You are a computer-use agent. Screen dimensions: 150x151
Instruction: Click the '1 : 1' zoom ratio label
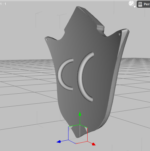pyautogui.click(x=3, y=4)
